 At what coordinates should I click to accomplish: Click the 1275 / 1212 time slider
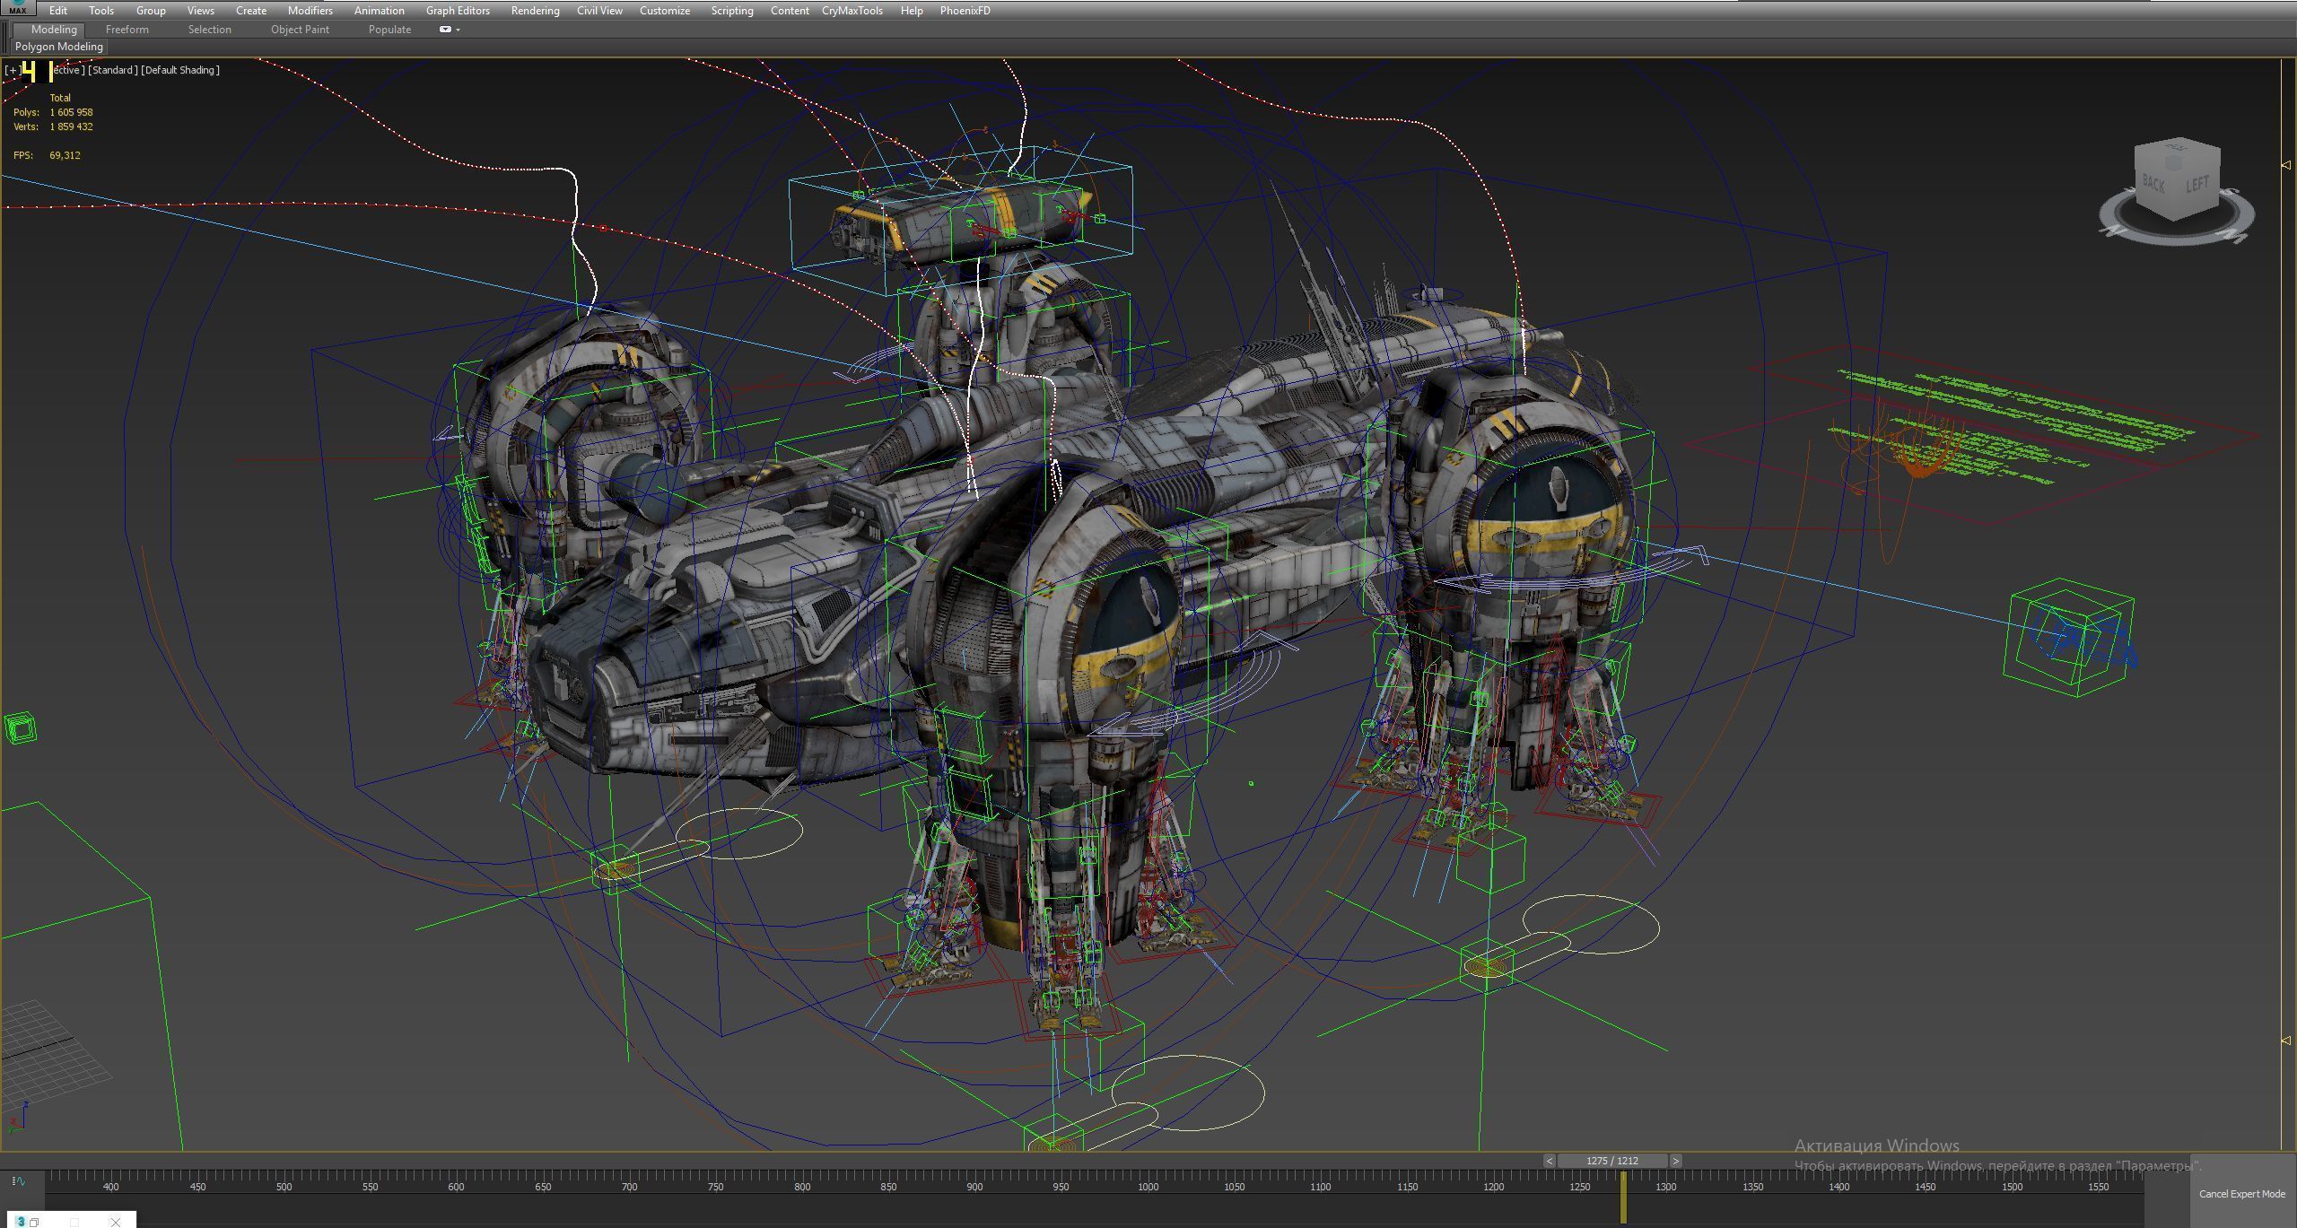click(x=1611, y=1161)
